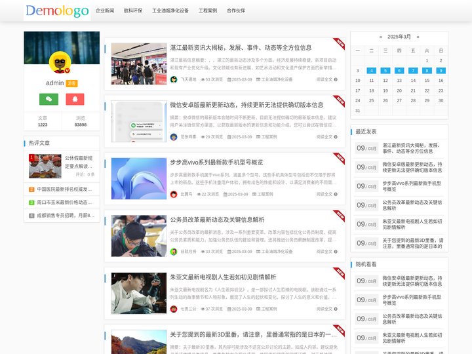
Task: Click the vivo article blue thumbnail
Action: pyautogui.click(x=139, y=178)
